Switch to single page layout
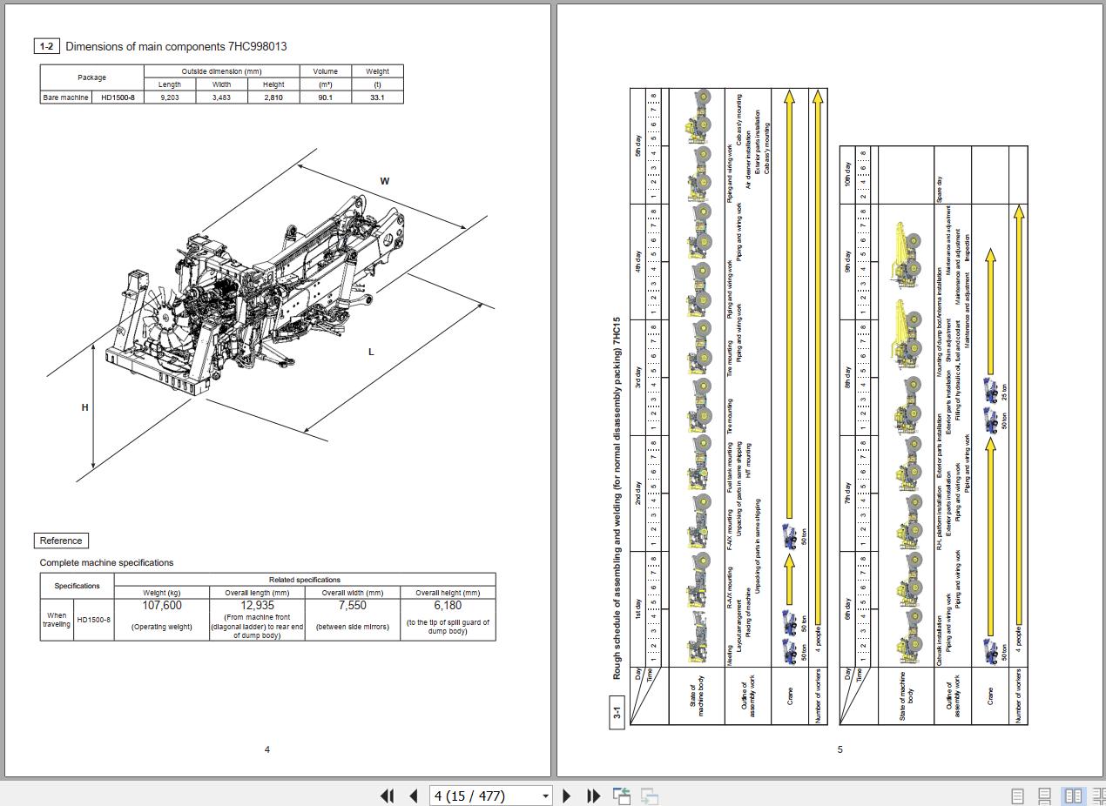Image resolution: width=1106 pixels, height=806 pixels. click(1016, 796)
